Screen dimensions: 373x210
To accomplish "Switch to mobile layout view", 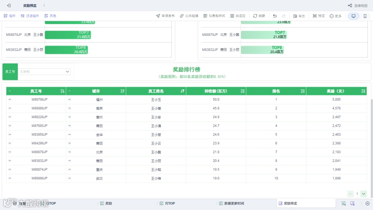I will (x=365, y=16).
